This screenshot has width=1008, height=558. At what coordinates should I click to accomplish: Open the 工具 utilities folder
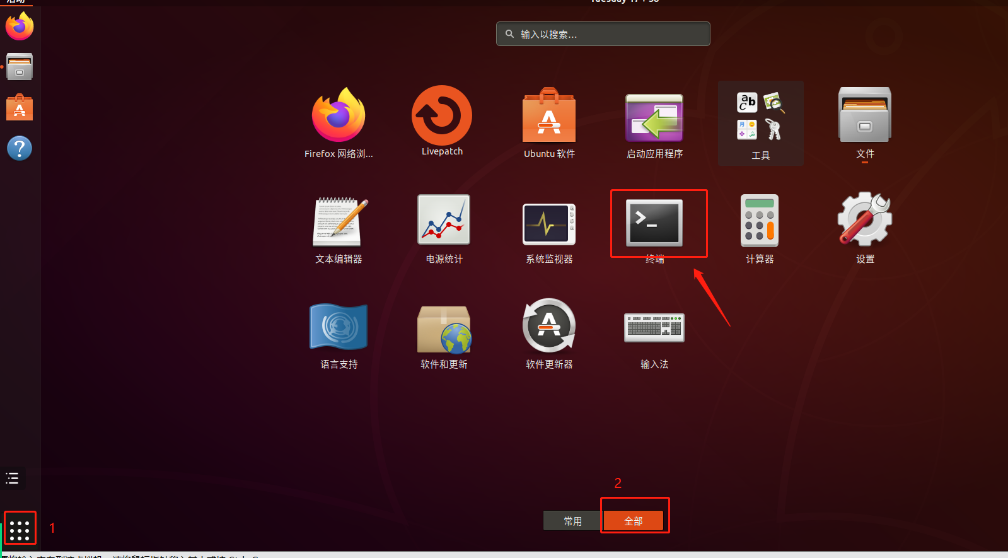point(760,123)
